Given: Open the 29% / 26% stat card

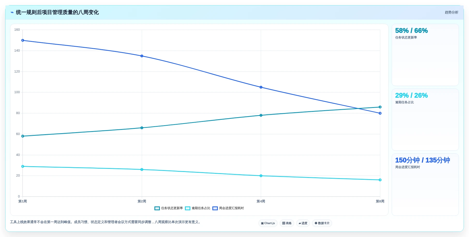Looking at the screenshot, I should pos(425,120).
